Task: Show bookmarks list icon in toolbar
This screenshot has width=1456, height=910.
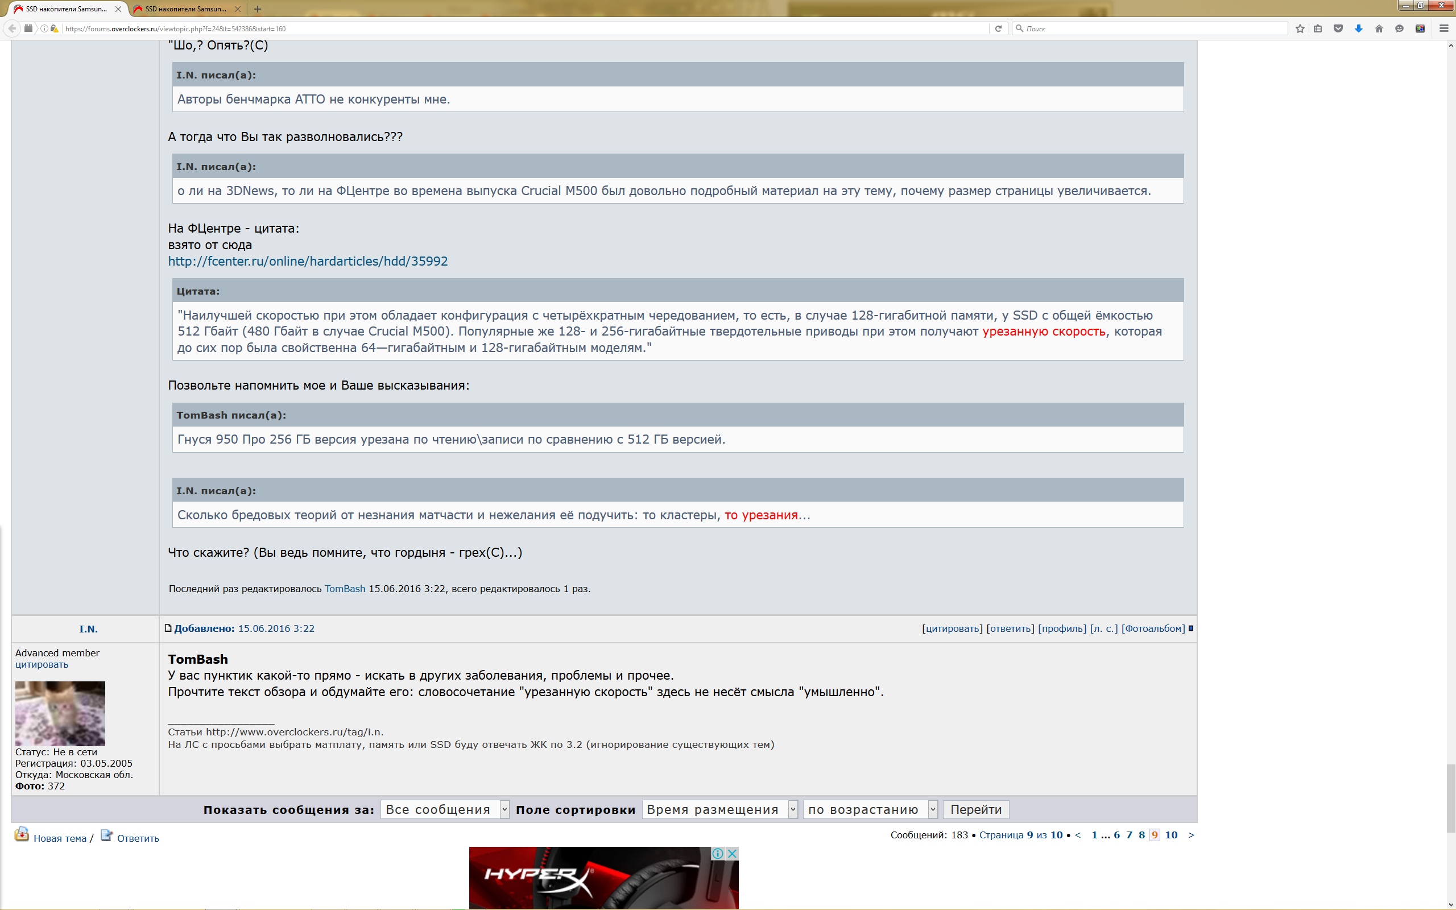Action: tap(1318, 28)
